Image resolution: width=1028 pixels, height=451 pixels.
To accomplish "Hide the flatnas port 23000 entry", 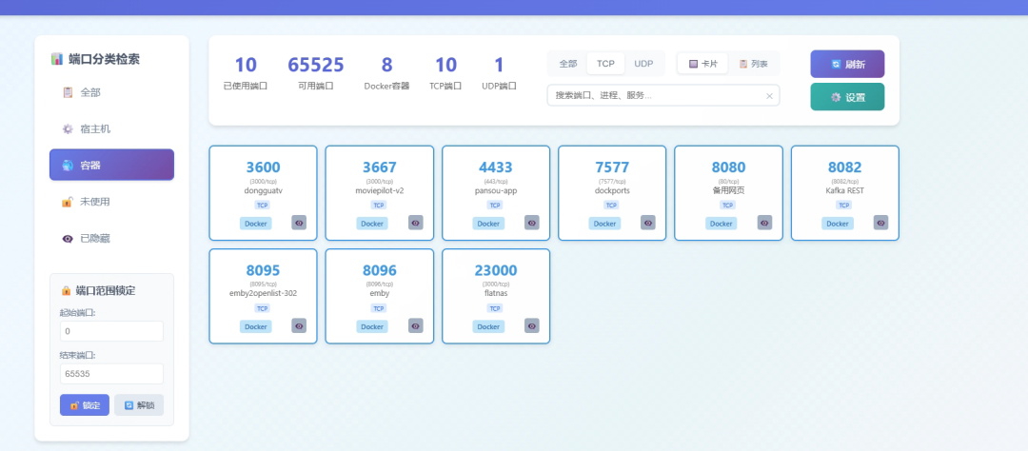I will pyautogui.click(x=531, y=325).
